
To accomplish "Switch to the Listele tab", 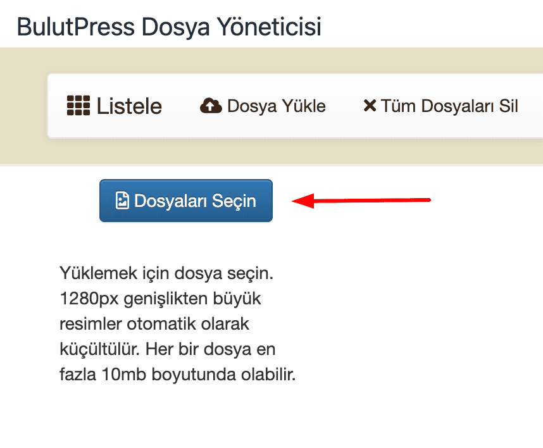I will [x=114, y=106].
